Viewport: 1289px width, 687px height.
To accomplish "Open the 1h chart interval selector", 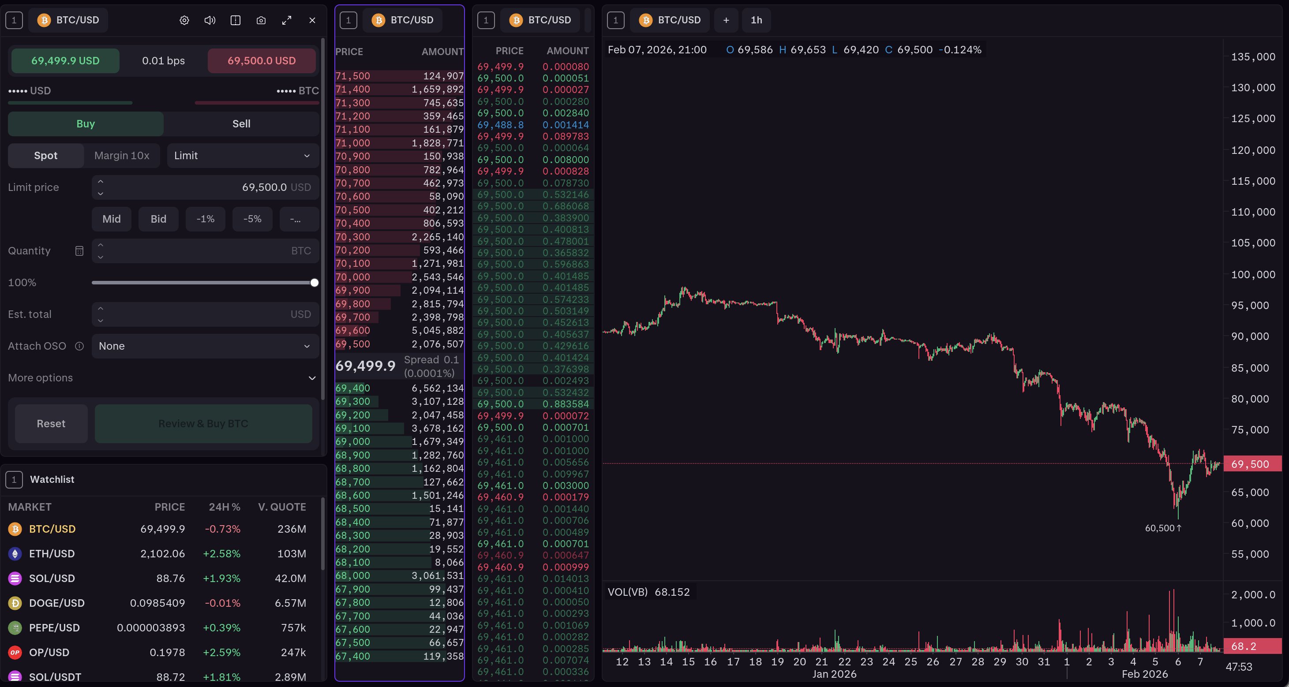I will 756,20.
